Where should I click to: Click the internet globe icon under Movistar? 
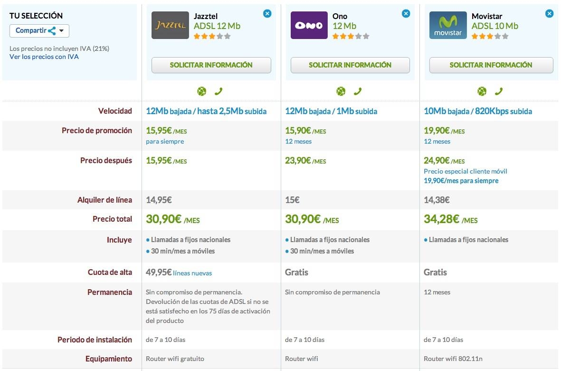pyautogui.click(x=482, y=91)
